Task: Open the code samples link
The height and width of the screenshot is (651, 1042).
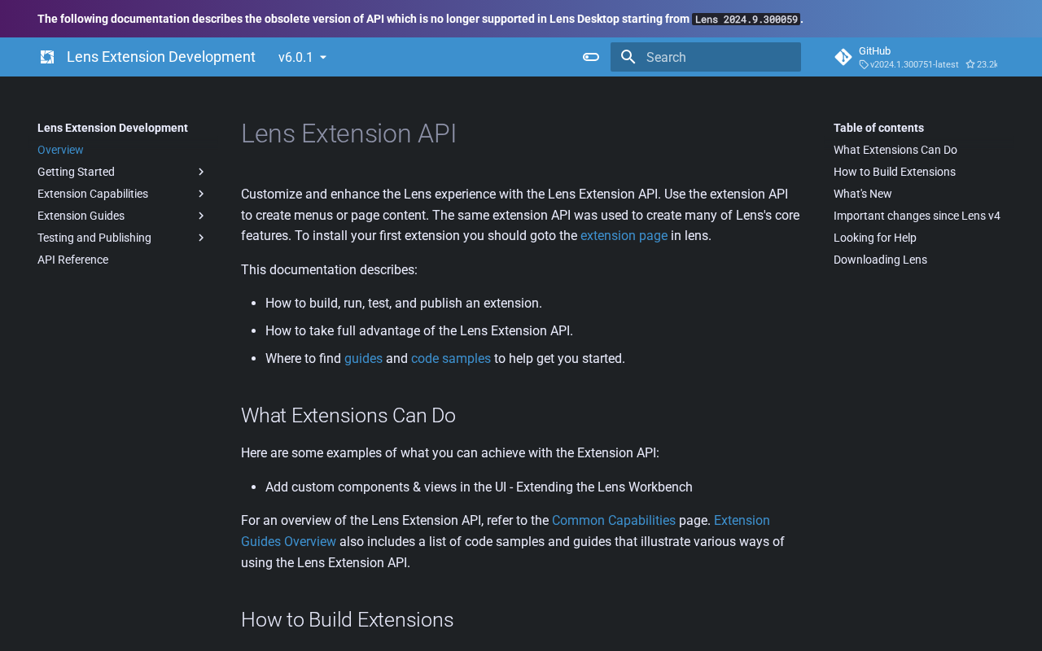Action: point(450,359)
